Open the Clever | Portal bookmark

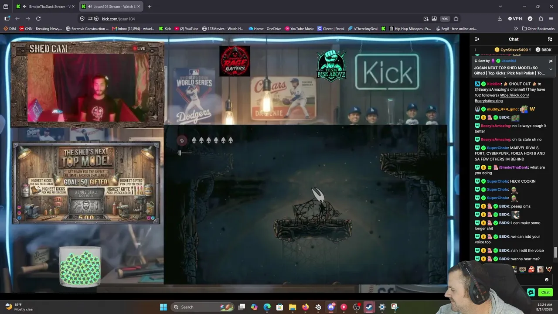(x=331, y=29)
